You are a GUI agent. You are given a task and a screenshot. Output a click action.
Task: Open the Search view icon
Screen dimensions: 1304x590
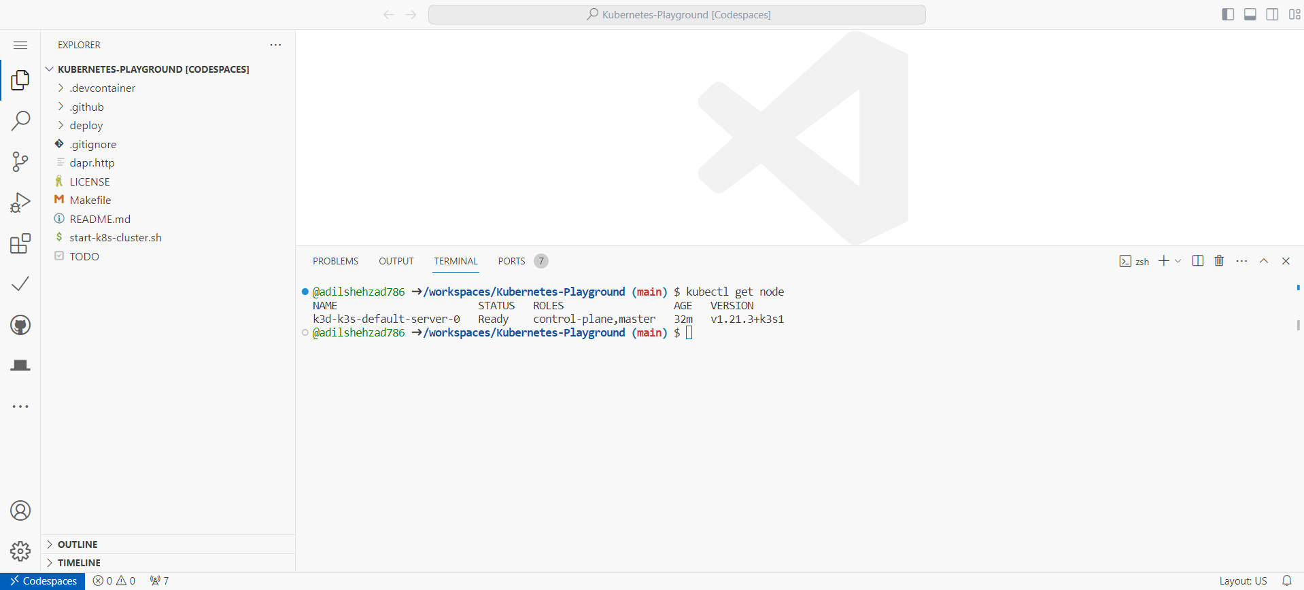[20, 121]
